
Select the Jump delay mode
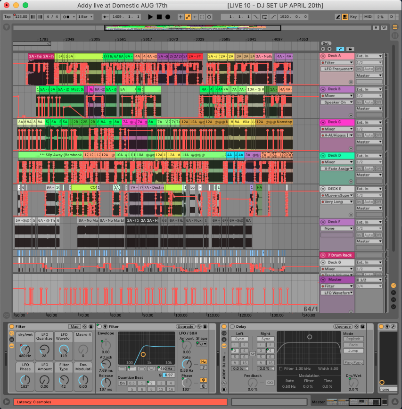[353, 351]
